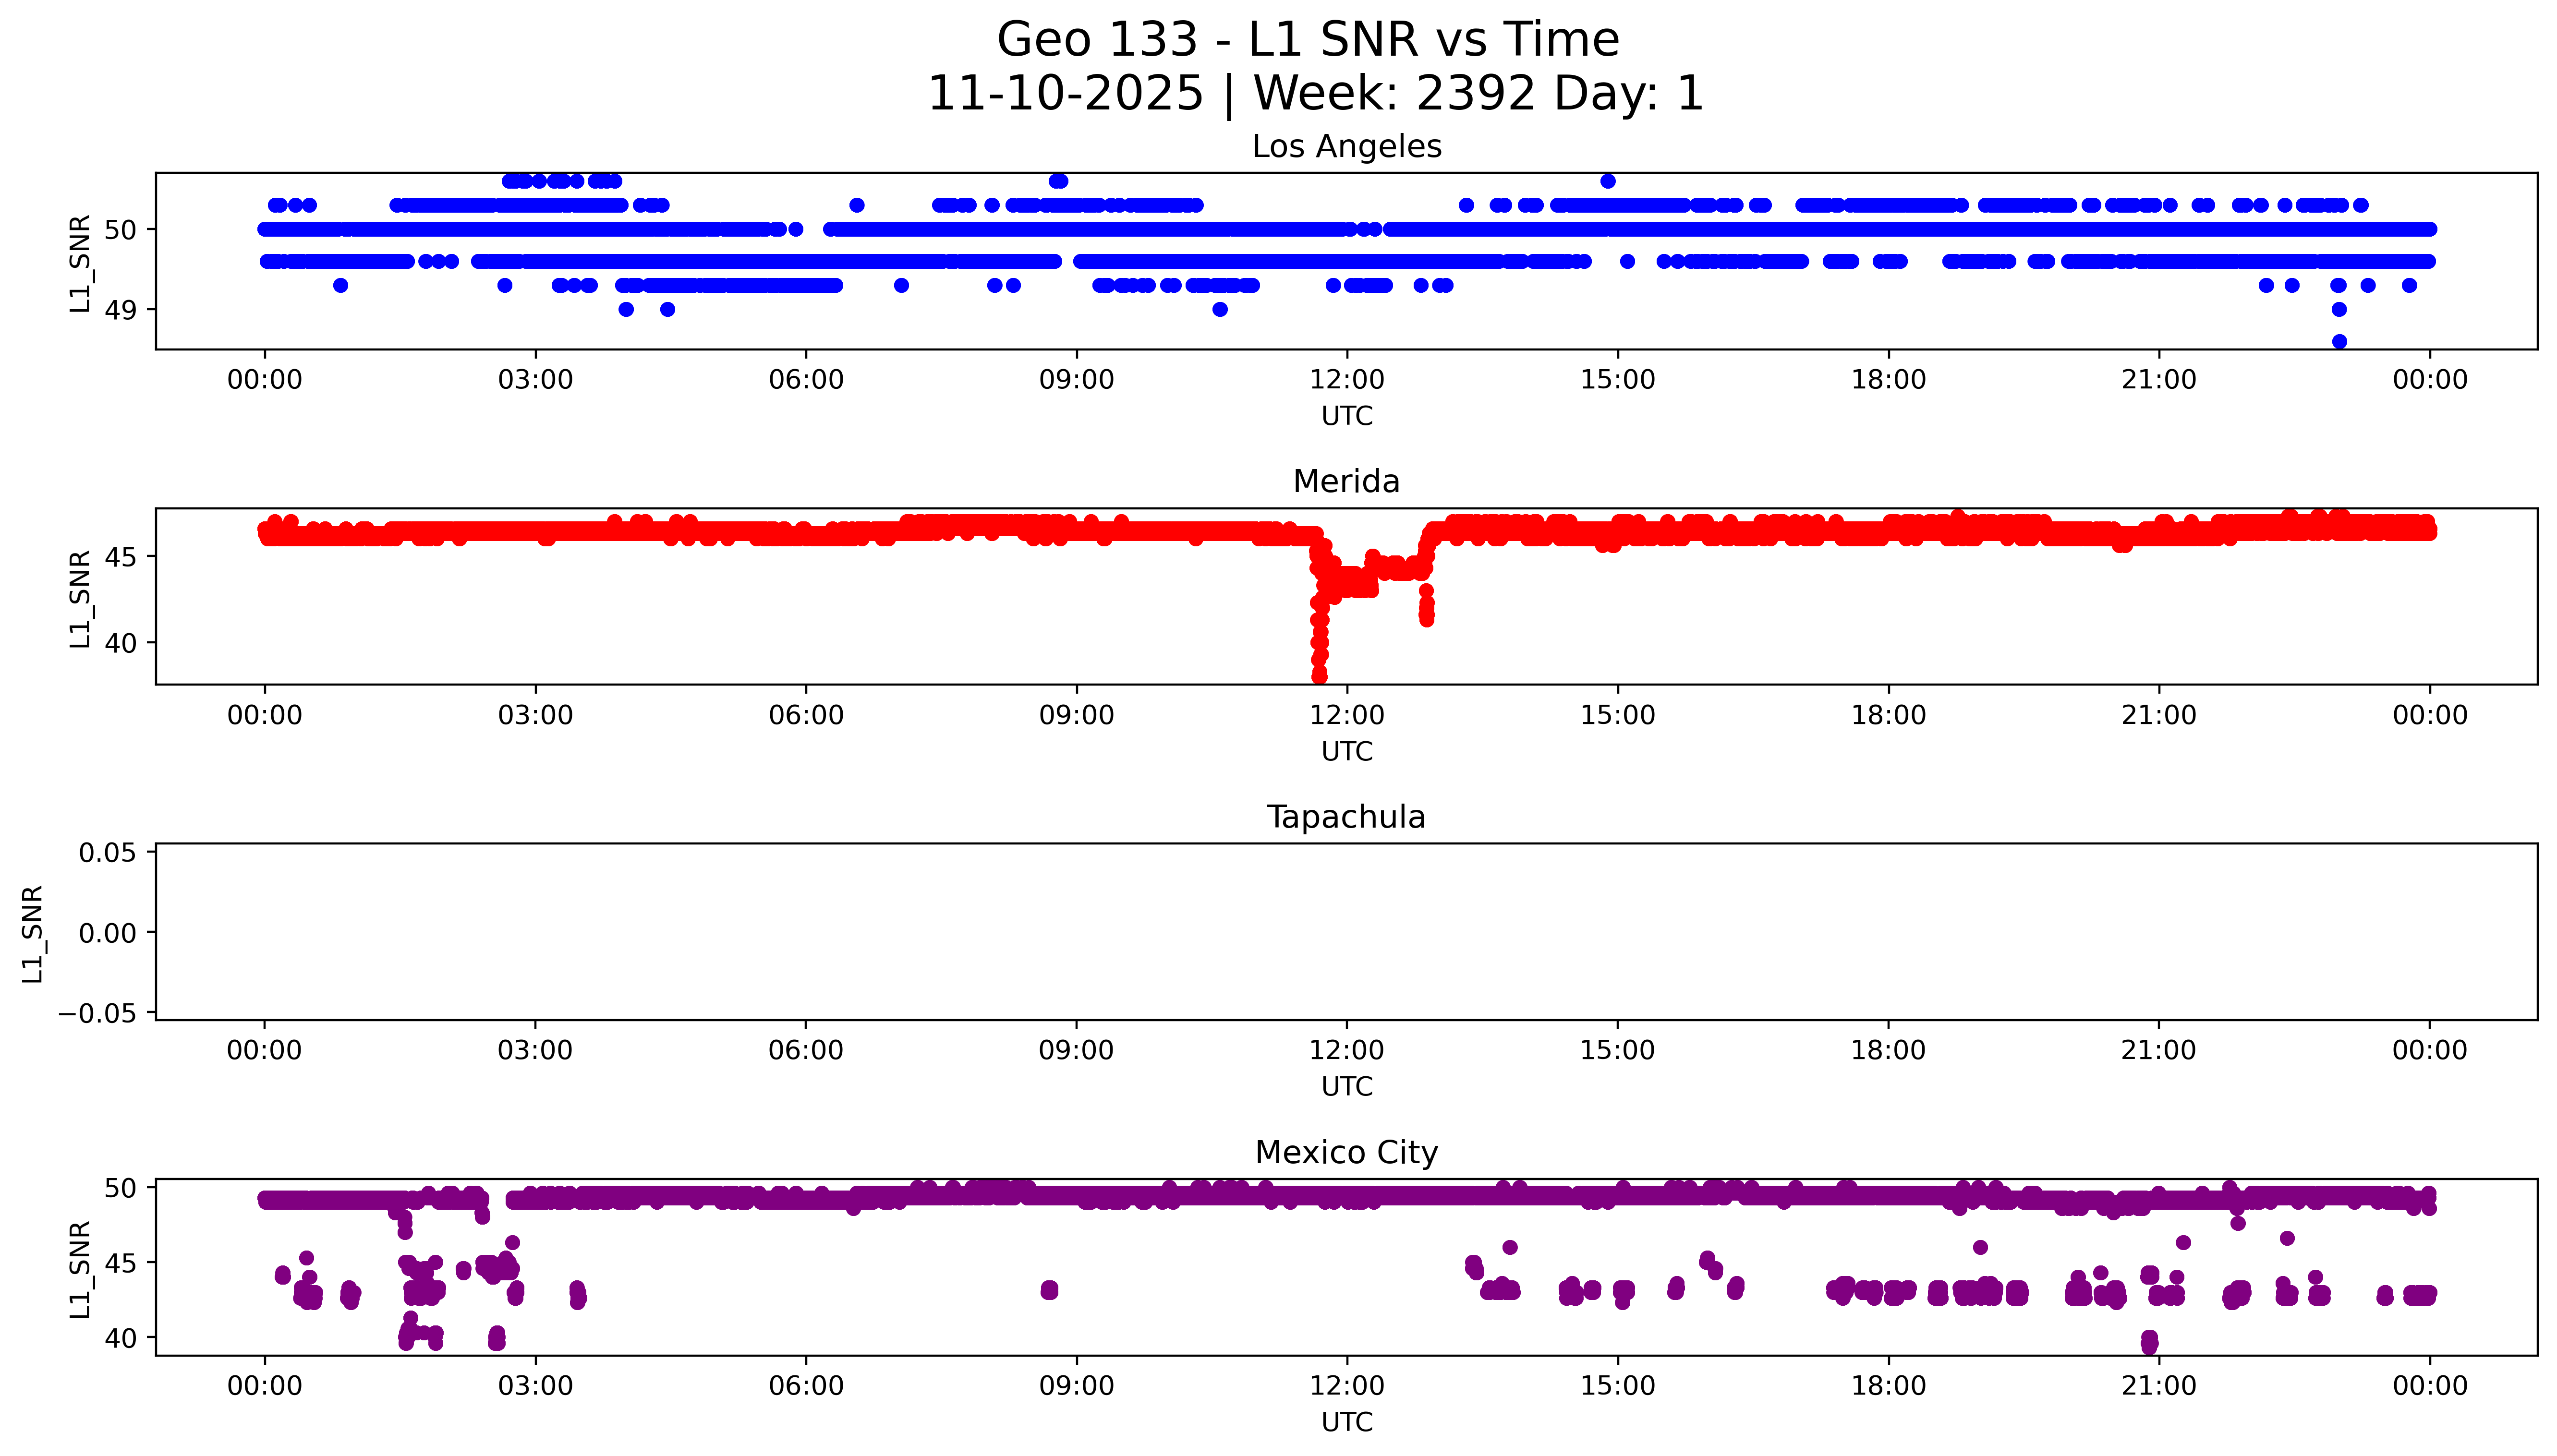This screenshot has height=1456, width=2557.
Task: Click the 21:00 tick label under Mexico City plot
Action: pyautogui.click(x=2158, y=1386)
